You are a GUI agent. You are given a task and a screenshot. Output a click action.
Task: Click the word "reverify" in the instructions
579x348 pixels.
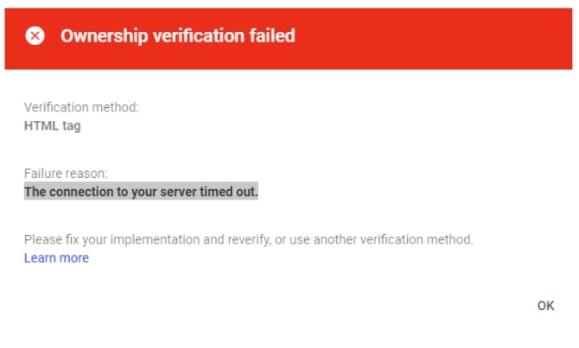pyautogui.click(x=249, y=239)
